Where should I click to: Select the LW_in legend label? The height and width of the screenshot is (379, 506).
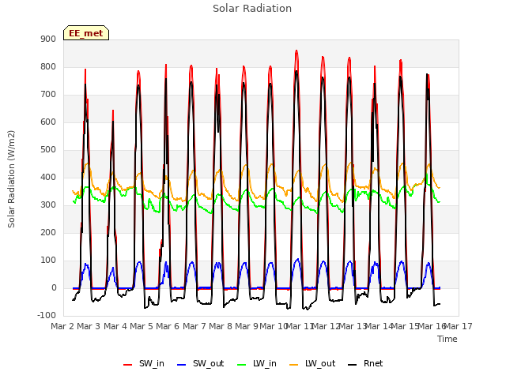265,363
